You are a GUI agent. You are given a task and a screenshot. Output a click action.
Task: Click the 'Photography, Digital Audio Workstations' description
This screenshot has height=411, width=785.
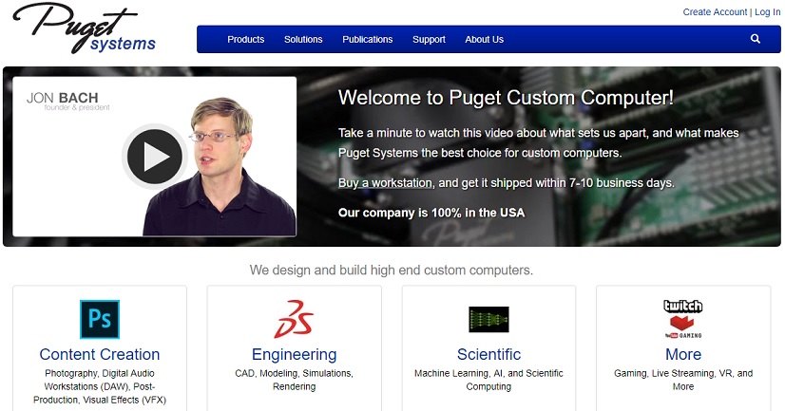coord(100,386)
